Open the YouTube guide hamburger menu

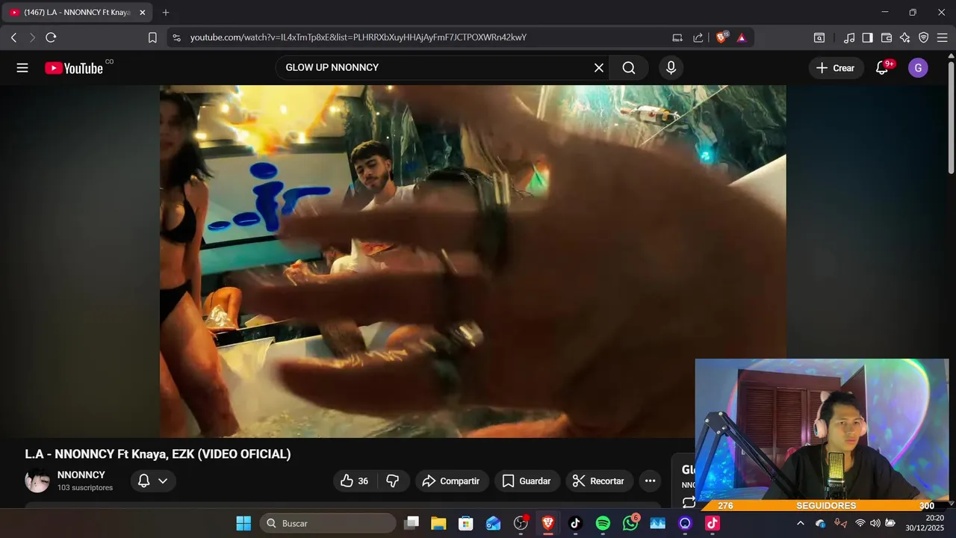(22, 68)
